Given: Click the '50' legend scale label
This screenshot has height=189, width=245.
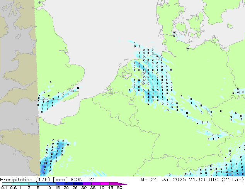Looking at the screenshot, I should click(119, 187).
